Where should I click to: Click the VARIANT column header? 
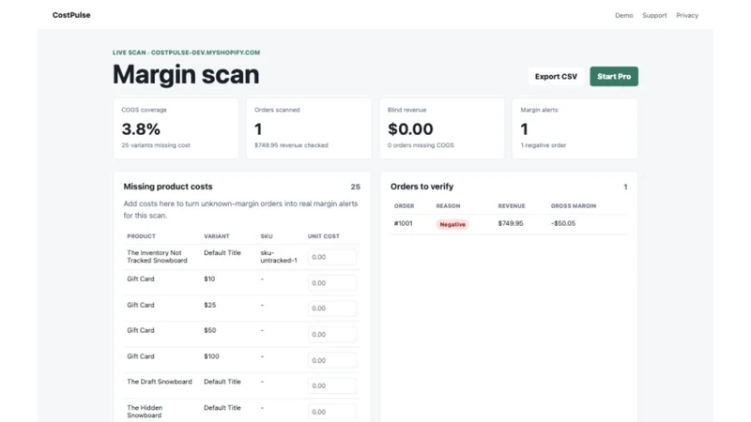[x=217, y=236]
